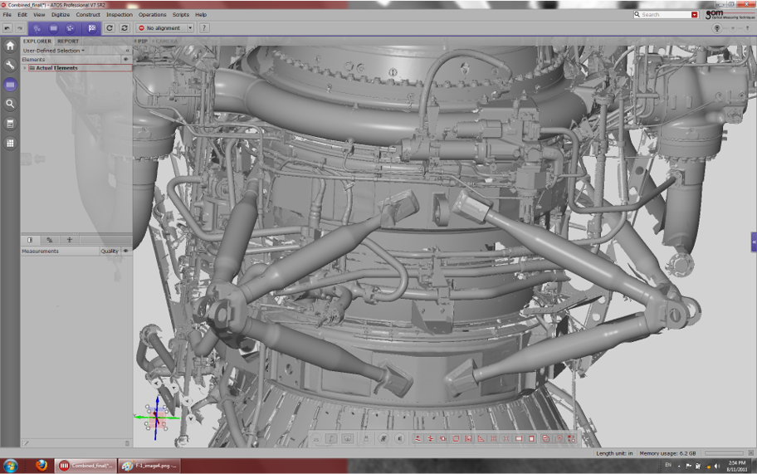Click the double-arrow sync icon in toolbar
Screen dimensions: 757x474
(x=125, y=28)
